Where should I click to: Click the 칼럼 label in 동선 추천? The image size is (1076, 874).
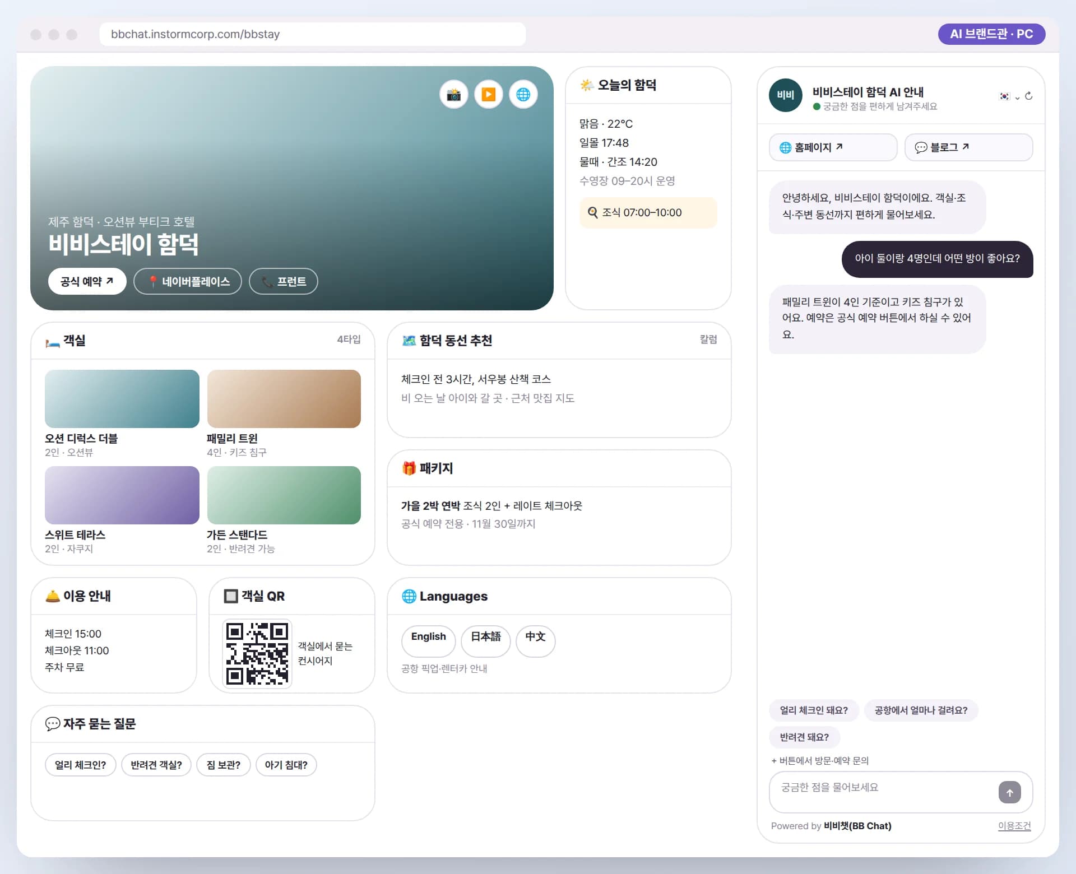[708, 340]
